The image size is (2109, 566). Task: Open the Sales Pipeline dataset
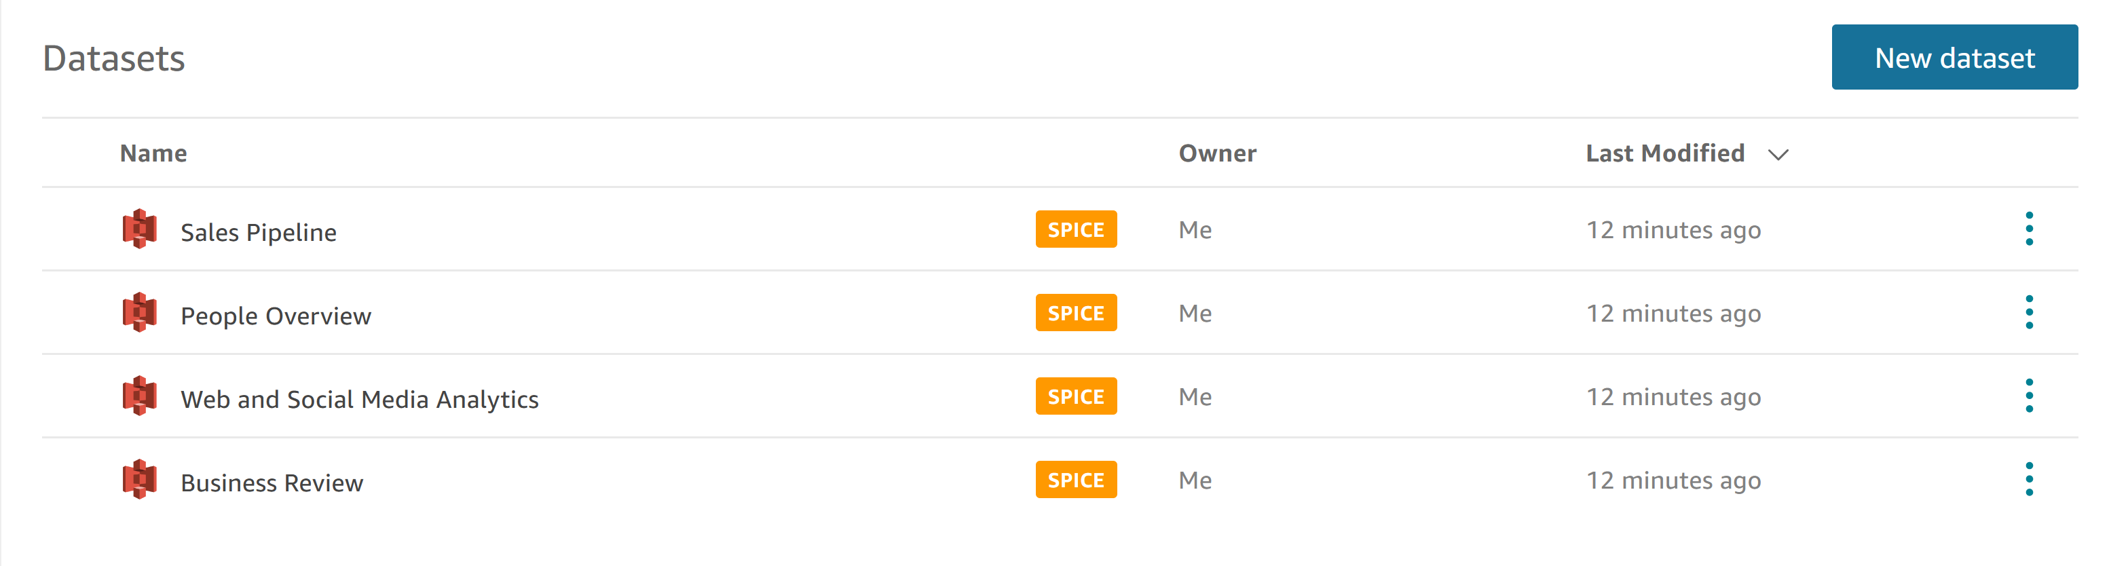pyautogui.click(x=258, y=233)
